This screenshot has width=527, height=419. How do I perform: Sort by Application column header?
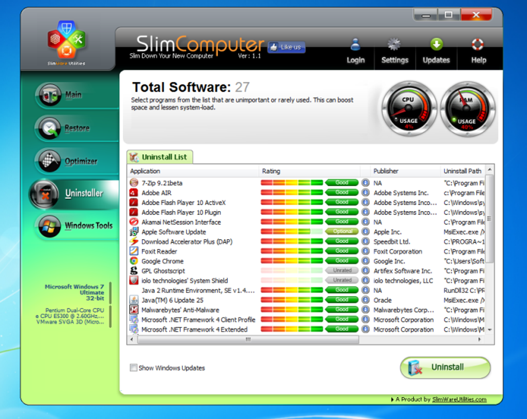[x=193, y=171]
